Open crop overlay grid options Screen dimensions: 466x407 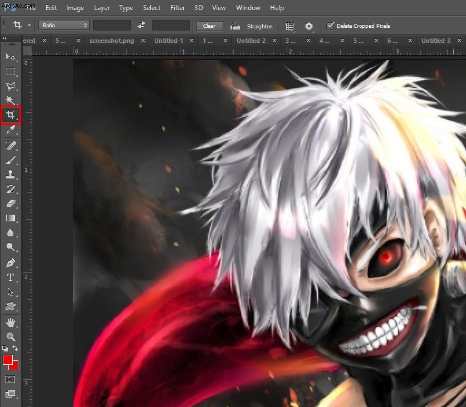tap(290, 26)
